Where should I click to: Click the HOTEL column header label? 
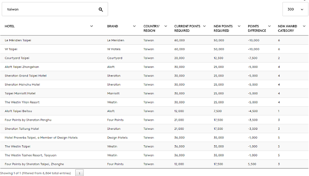(10, 26)
